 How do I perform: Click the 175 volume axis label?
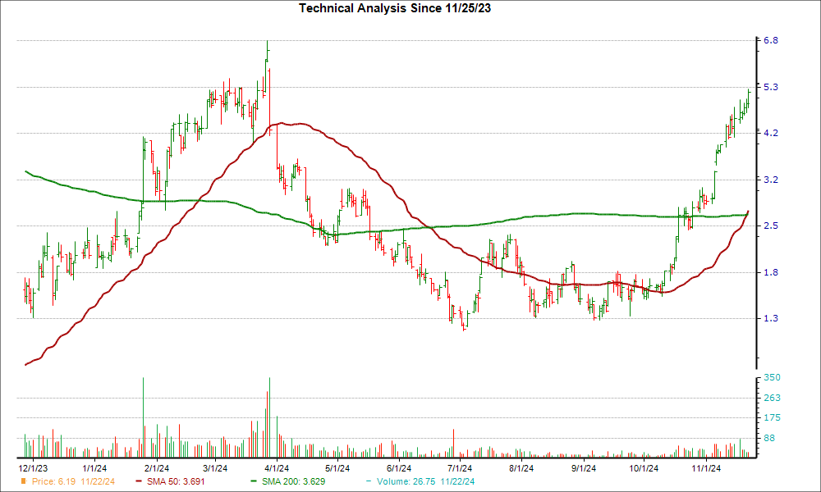772,417
